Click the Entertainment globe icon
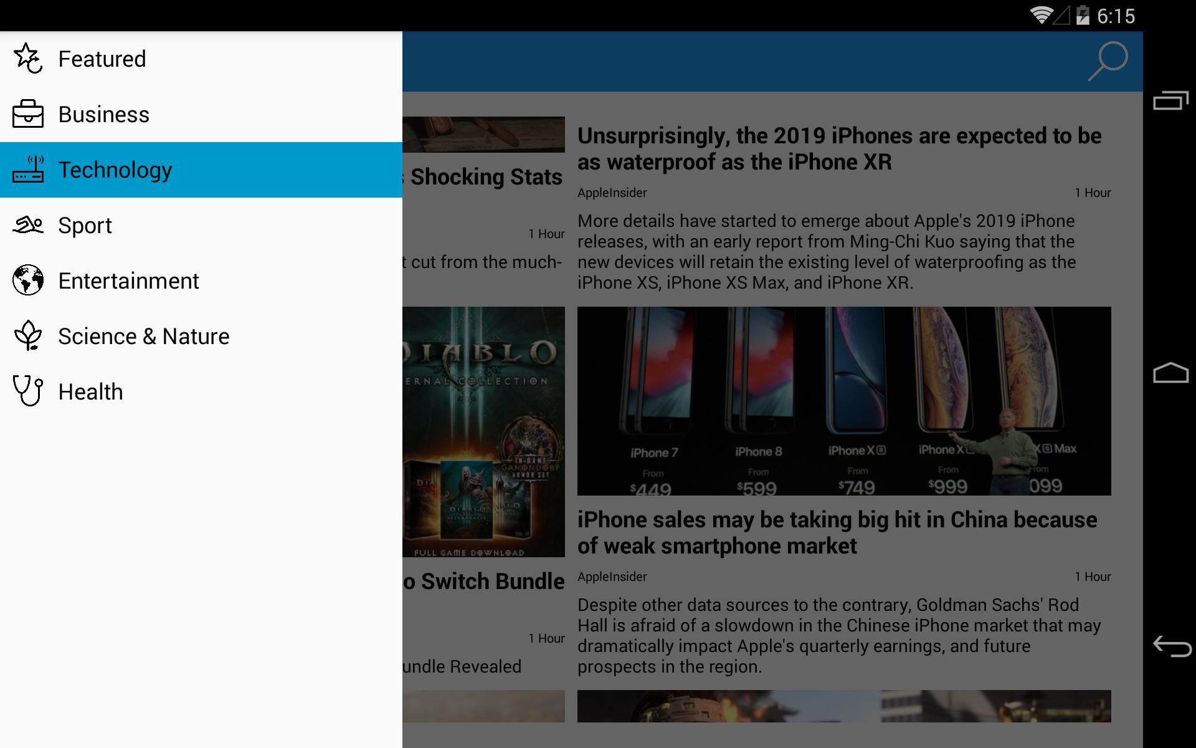Screen dimensions: 1196x748 tap(28, 280)
